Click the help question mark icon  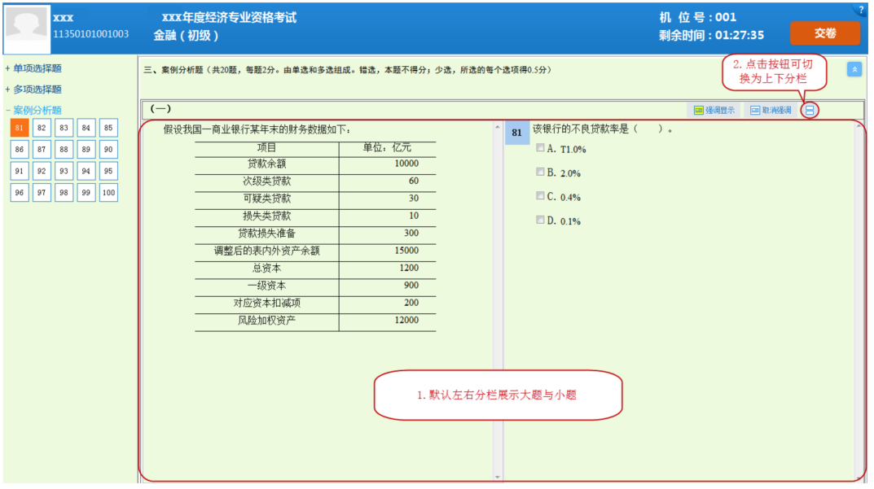(861, 11)
